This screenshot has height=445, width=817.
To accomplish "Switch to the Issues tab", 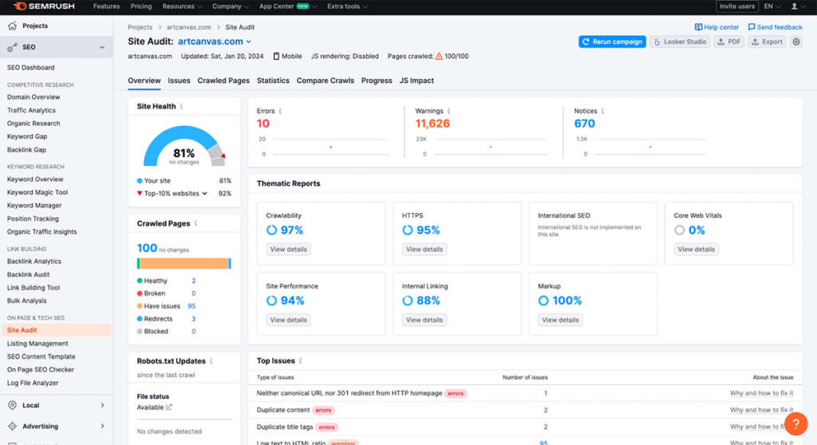I will pos(179,81).
